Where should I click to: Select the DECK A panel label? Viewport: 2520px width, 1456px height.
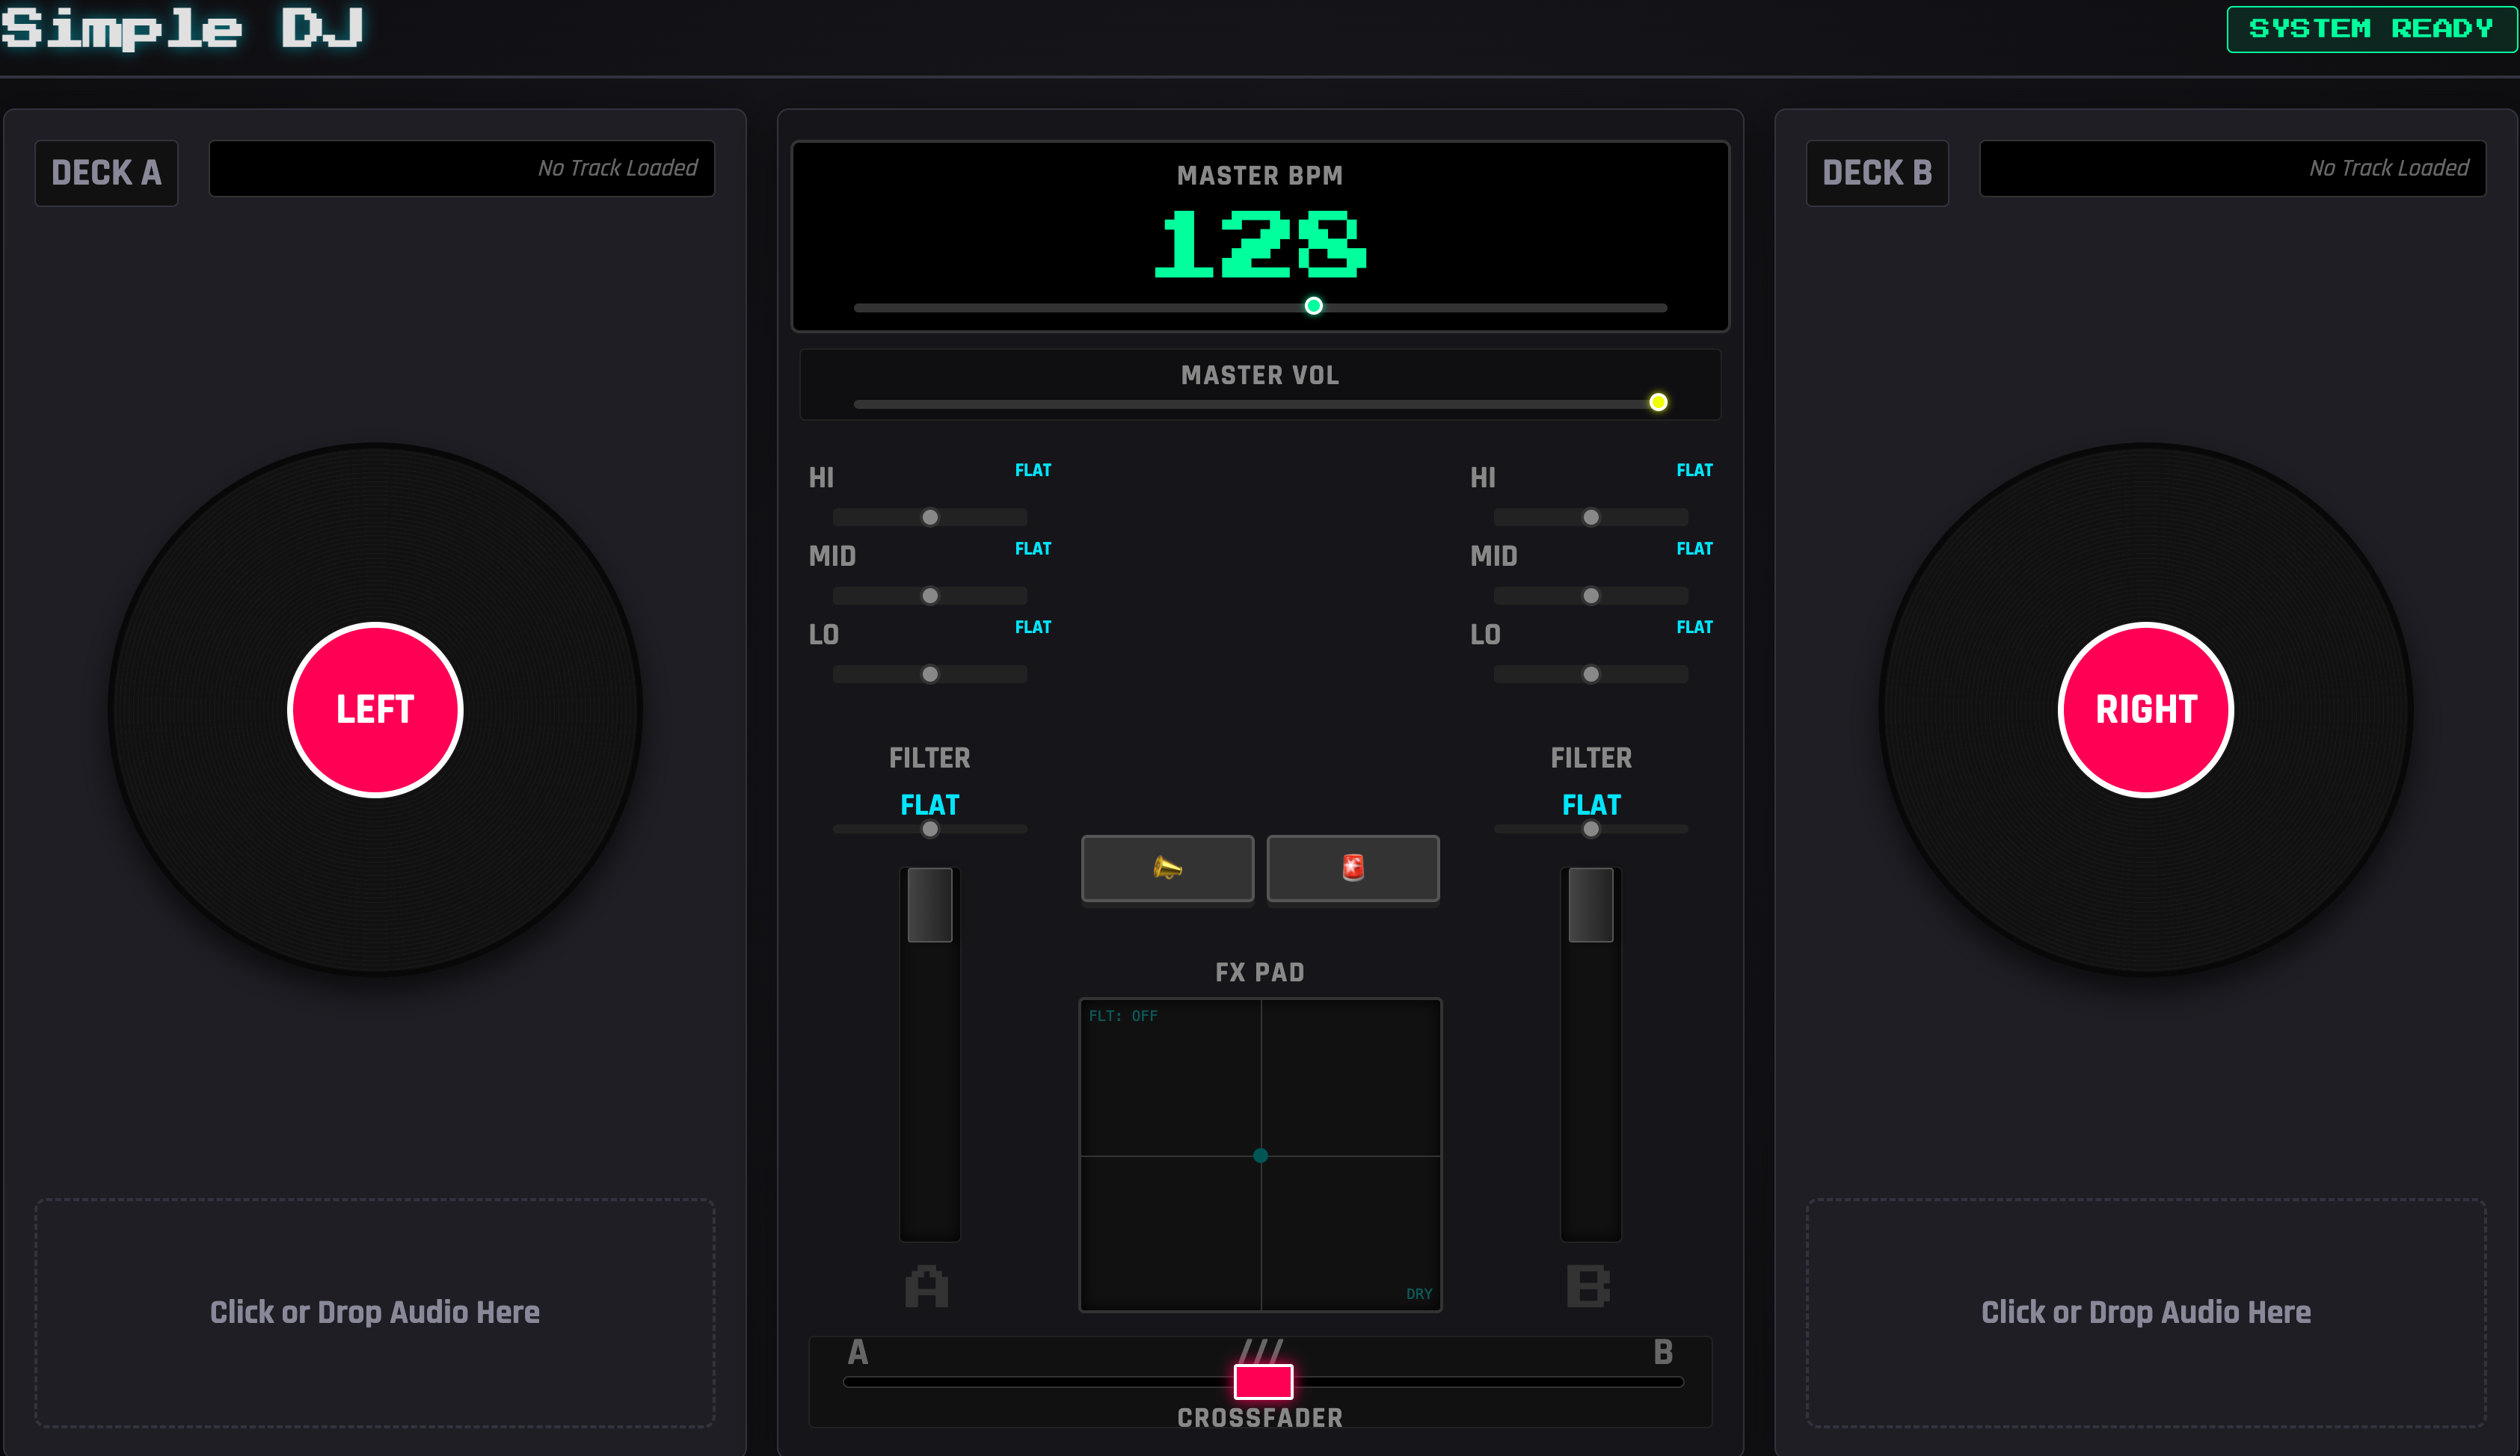point(106,172)
